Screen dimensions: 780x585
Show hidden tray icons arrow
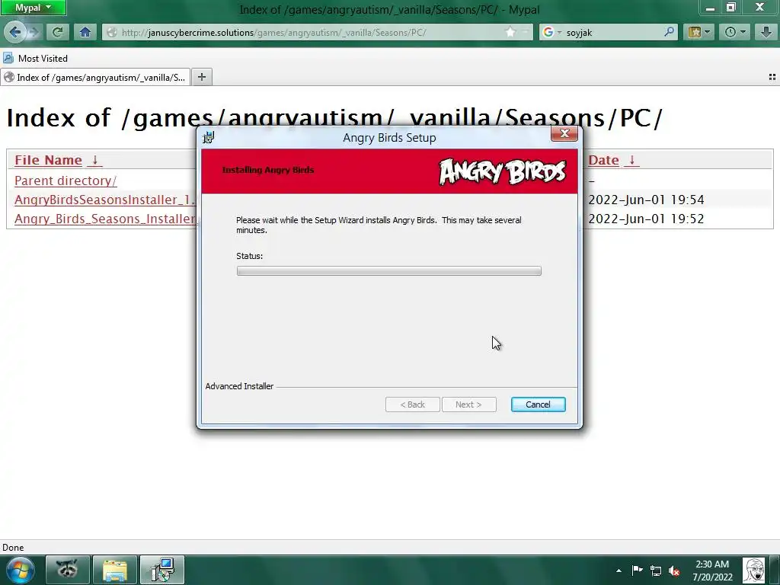pyautogui.click(x=619, y=571)
